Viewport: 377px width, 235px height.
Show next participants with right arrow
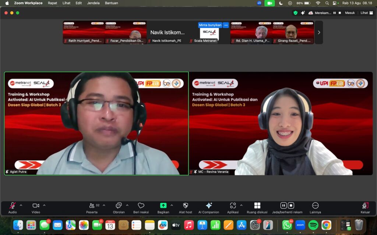pyautogui.click(x=319, y=32)
